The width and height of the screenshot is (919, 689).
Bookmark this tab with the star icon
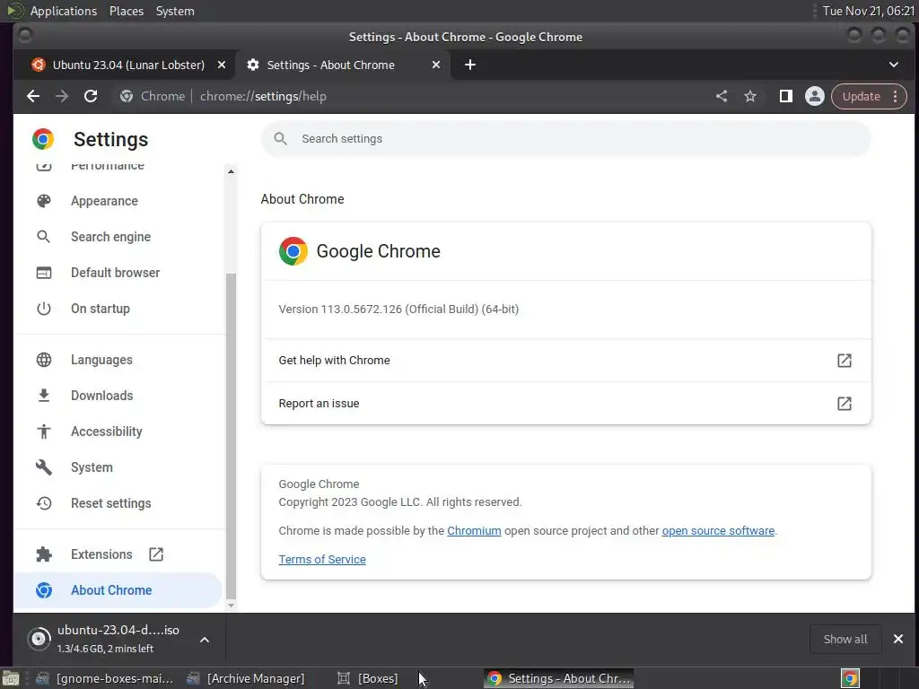(x=750, y=96)
